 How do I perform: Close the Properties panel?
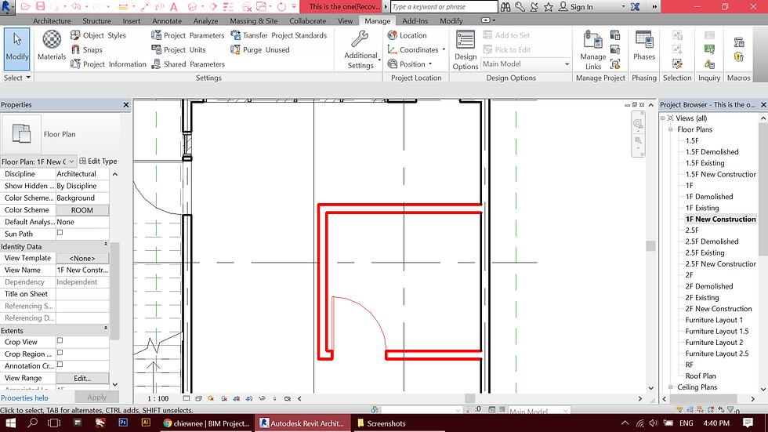[x=126, y=105]
